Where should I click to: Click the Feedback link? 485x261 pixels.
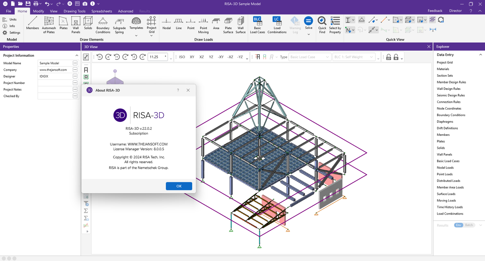tap(435, 11)
